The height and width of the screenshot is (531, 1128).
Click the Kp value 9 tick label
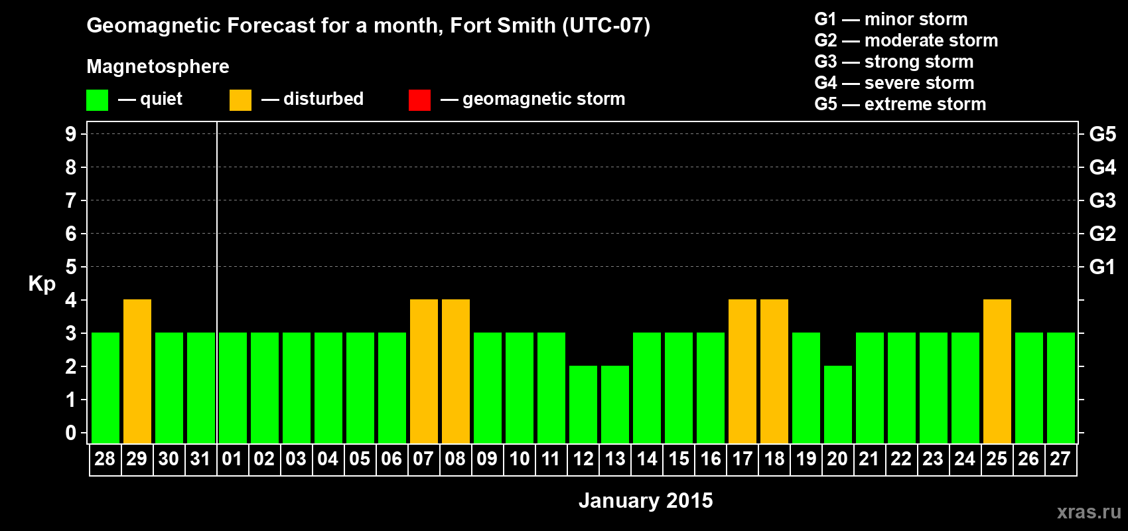pyautogui.click(x=70, y=134)
